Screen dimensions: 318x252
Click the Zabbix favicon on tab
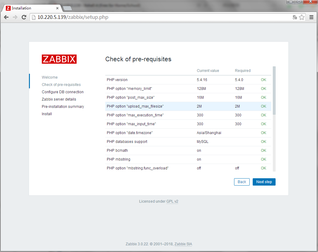click(8, 8)
